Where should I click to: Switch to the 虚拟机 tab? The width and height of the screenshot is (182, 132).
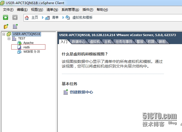pos(95,42)
